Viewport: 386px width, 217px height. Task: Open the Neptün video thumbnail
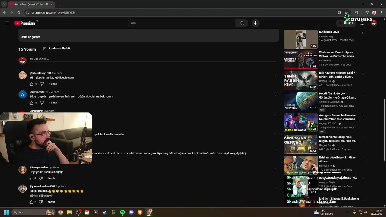[301, 101]
